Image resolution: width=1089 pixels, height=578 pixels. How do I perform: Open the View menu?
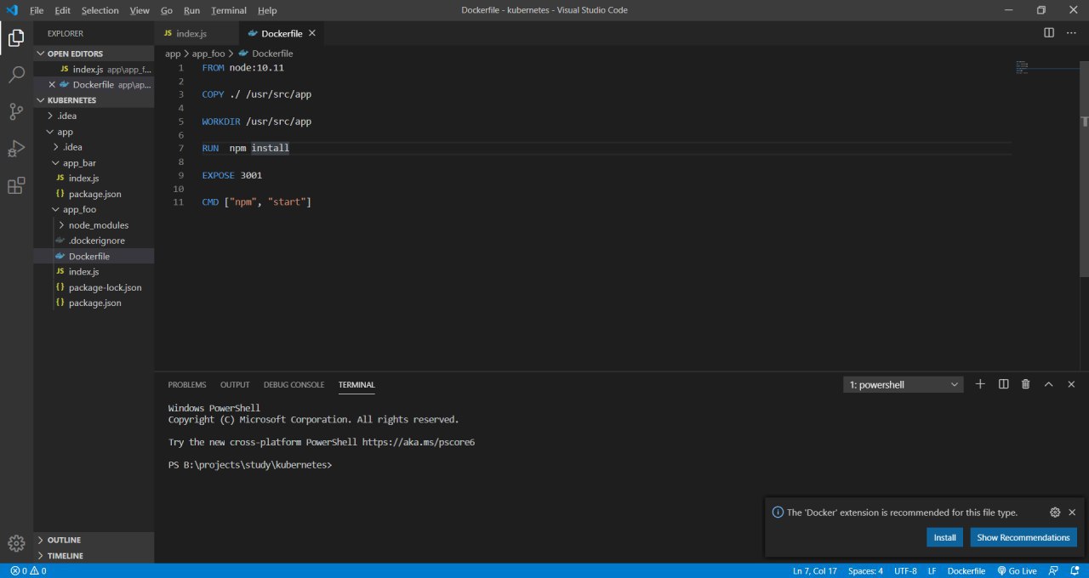(x=140, y=10)
